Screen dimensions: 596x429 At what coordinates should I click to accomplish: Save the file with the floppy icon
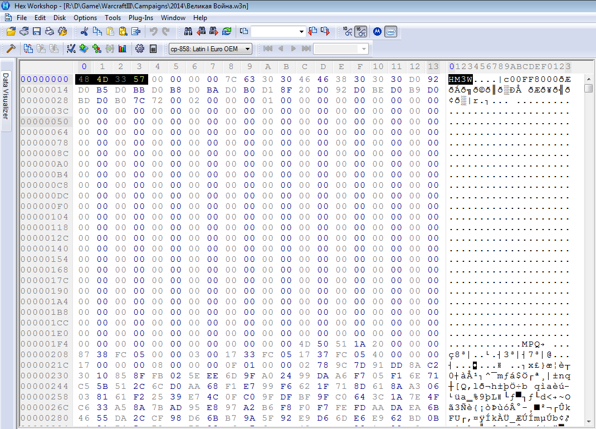coord(37,31)
